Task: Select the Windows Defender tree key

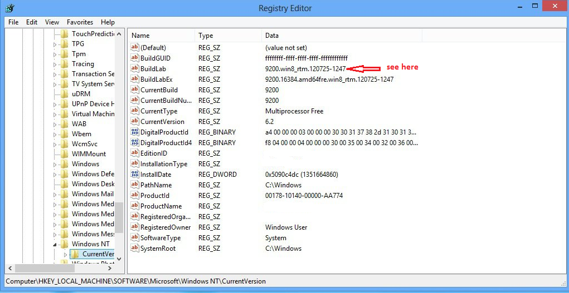Action: [x=93, y=174]
